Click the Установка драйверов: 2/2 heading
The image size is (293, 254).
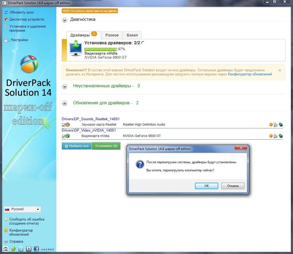click(x=112, y=43)
